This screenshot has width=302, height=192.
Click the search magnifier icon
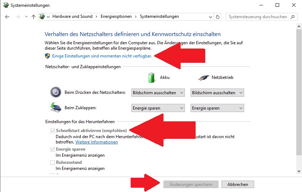click(293, 17)
